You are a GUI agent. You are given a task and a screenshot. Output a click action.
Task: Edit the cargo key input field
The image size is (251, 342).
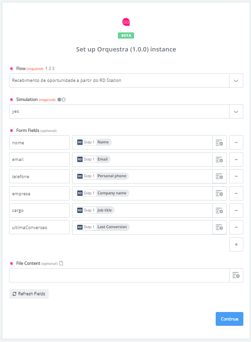pos(39,211)
